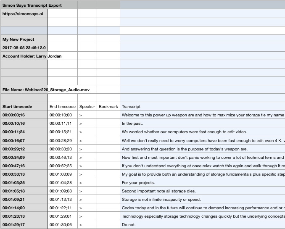Select transcript 'Codex today and in the future'
Viewport: 285px width, 229px height.
tap(203, 208)
